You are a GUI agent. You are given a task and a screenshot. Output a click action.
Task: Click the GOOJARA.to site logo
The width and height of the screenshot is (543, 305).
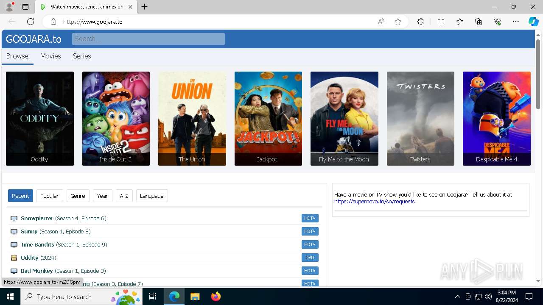(34, 39)
